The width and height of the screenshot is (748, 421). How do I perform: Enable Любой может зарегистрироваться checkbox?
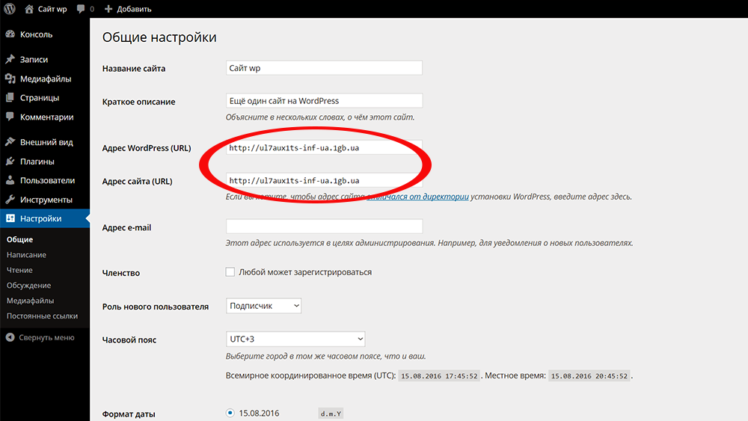(x=230, y=271)
